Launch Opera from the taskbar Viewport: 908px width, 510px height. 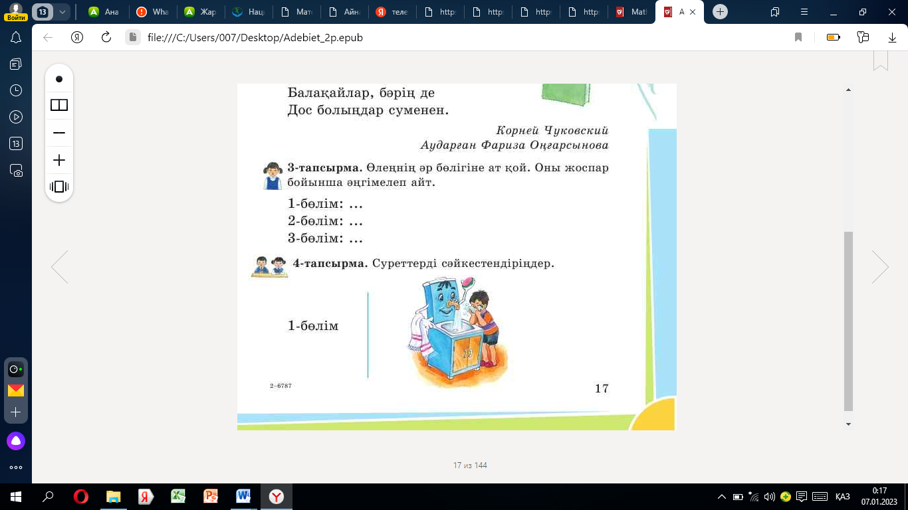(81, 497)
